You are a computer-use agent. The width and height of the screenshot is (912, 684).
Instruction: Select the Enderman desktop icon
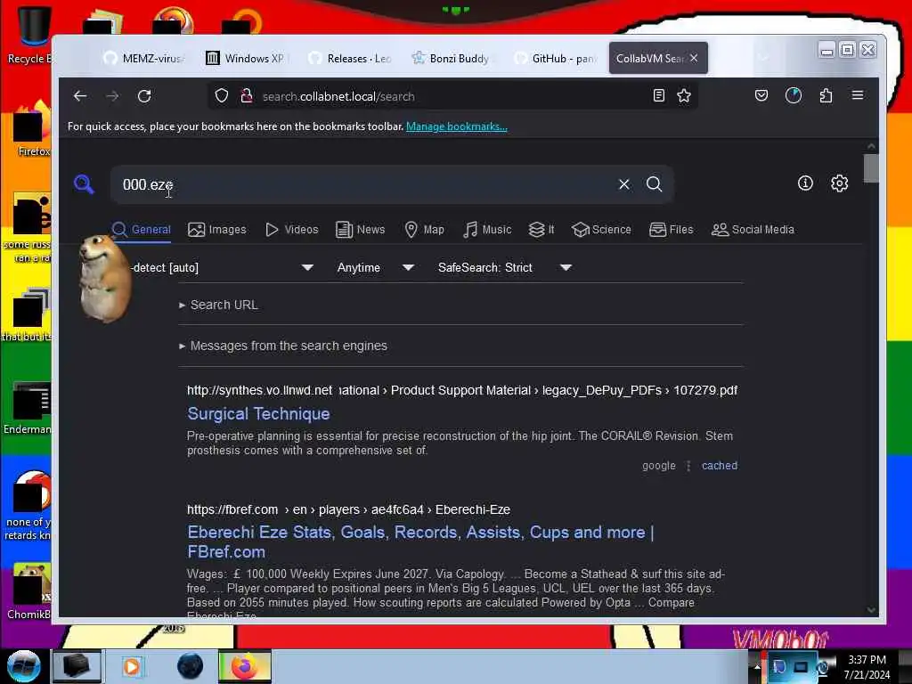pos(28,408)
